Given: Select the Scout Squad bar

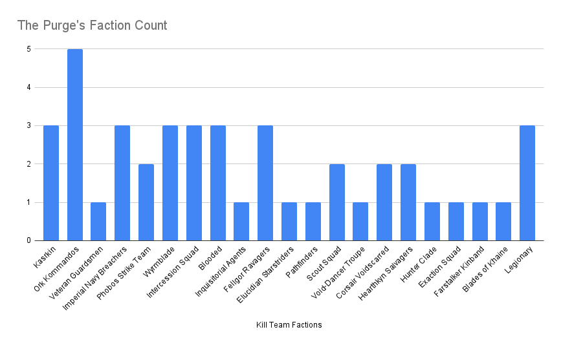Looking at the screenshot, I should [x=336, y=202].
